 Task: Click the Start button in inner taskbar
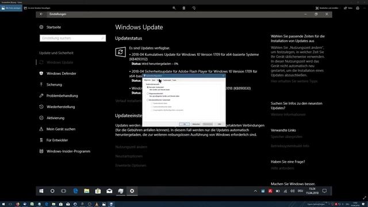[41, 191]
